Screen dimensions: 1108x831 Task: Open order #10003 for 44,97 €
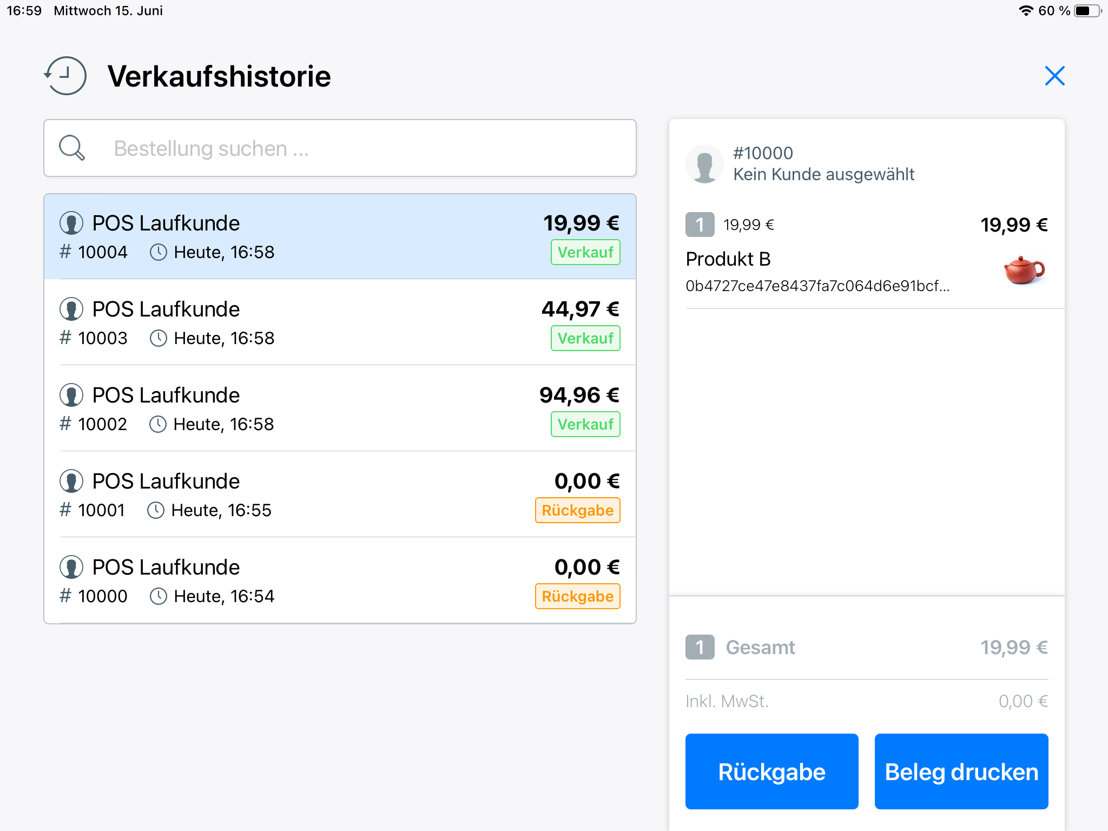click(x=340, y=323)
